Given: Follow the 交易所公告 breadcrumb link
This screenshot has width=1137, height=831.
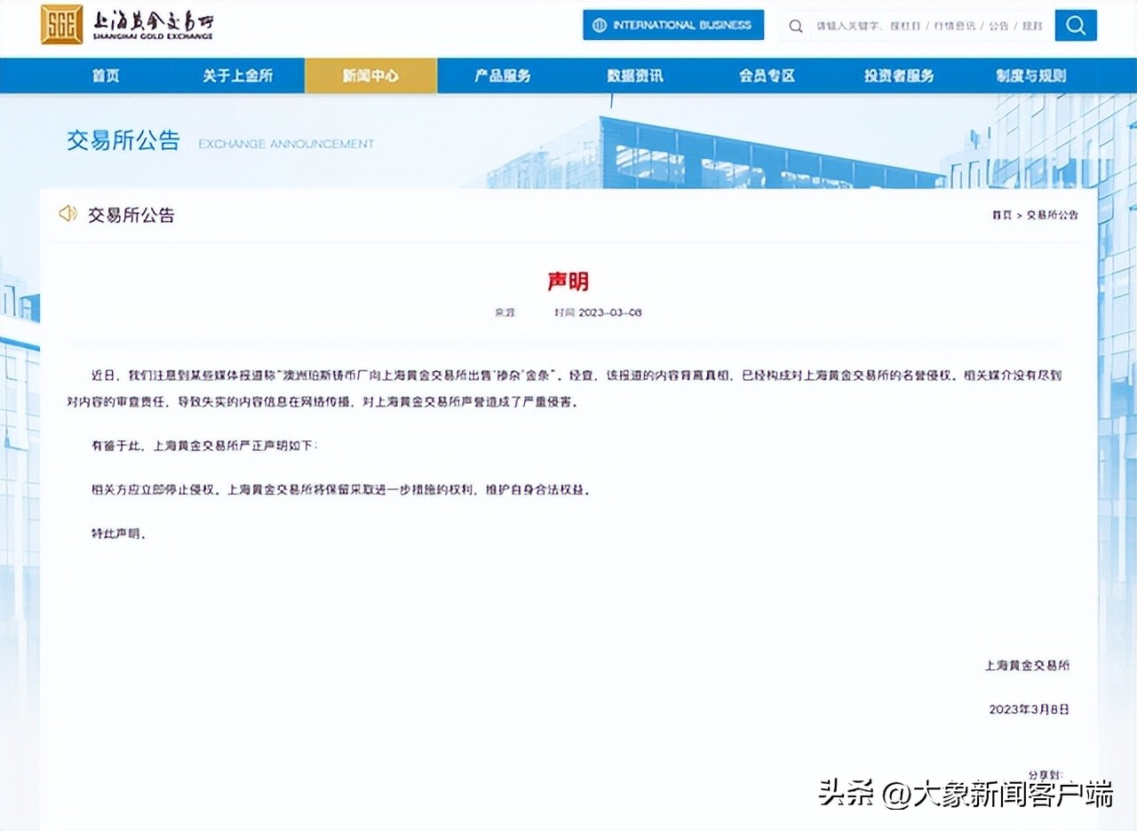Looking at the screenshot, I should [x=1053, y=214].
